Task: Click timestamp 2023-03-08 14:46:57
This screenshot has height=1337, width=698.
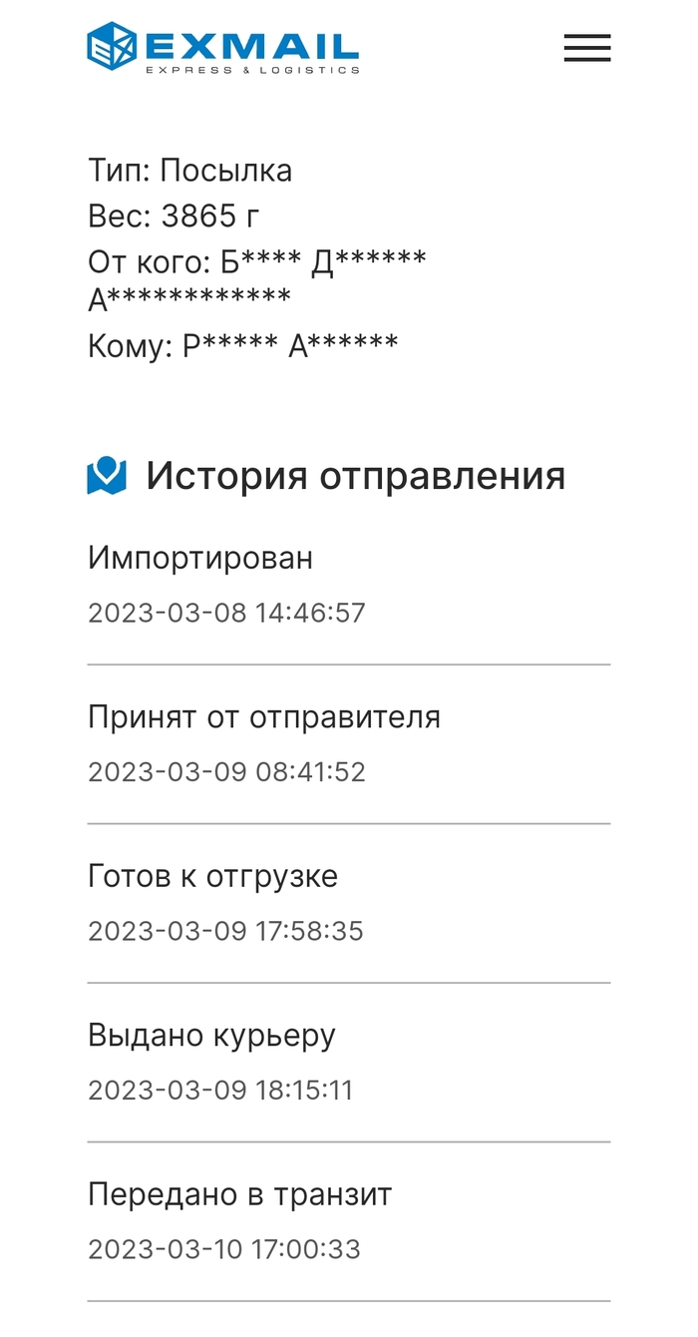Action: click(x=226, y=612)
